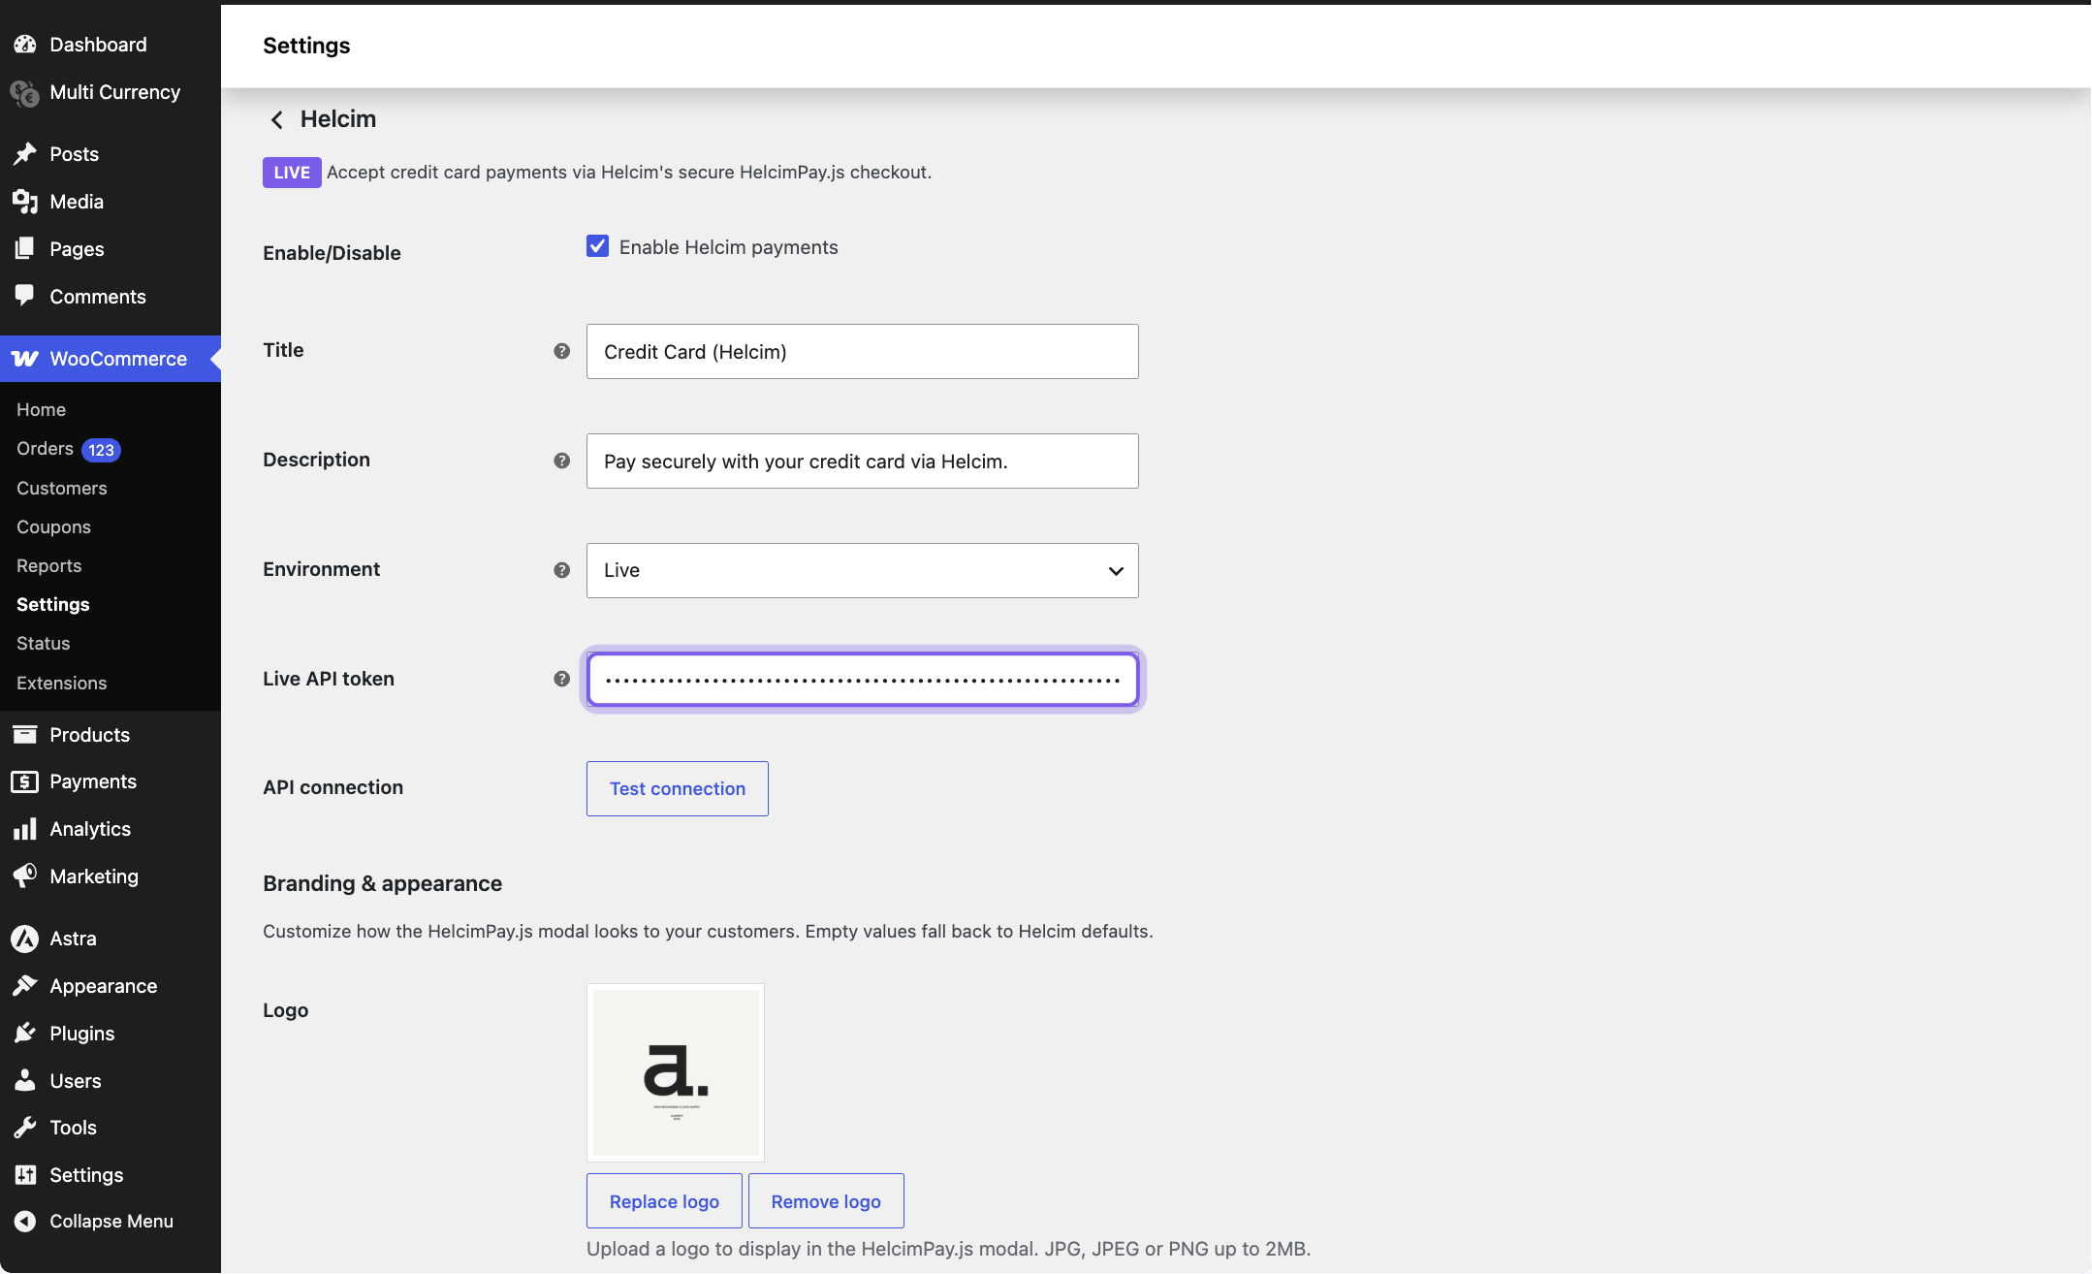Click the Orders count badge 123

[x=101, y=450]
